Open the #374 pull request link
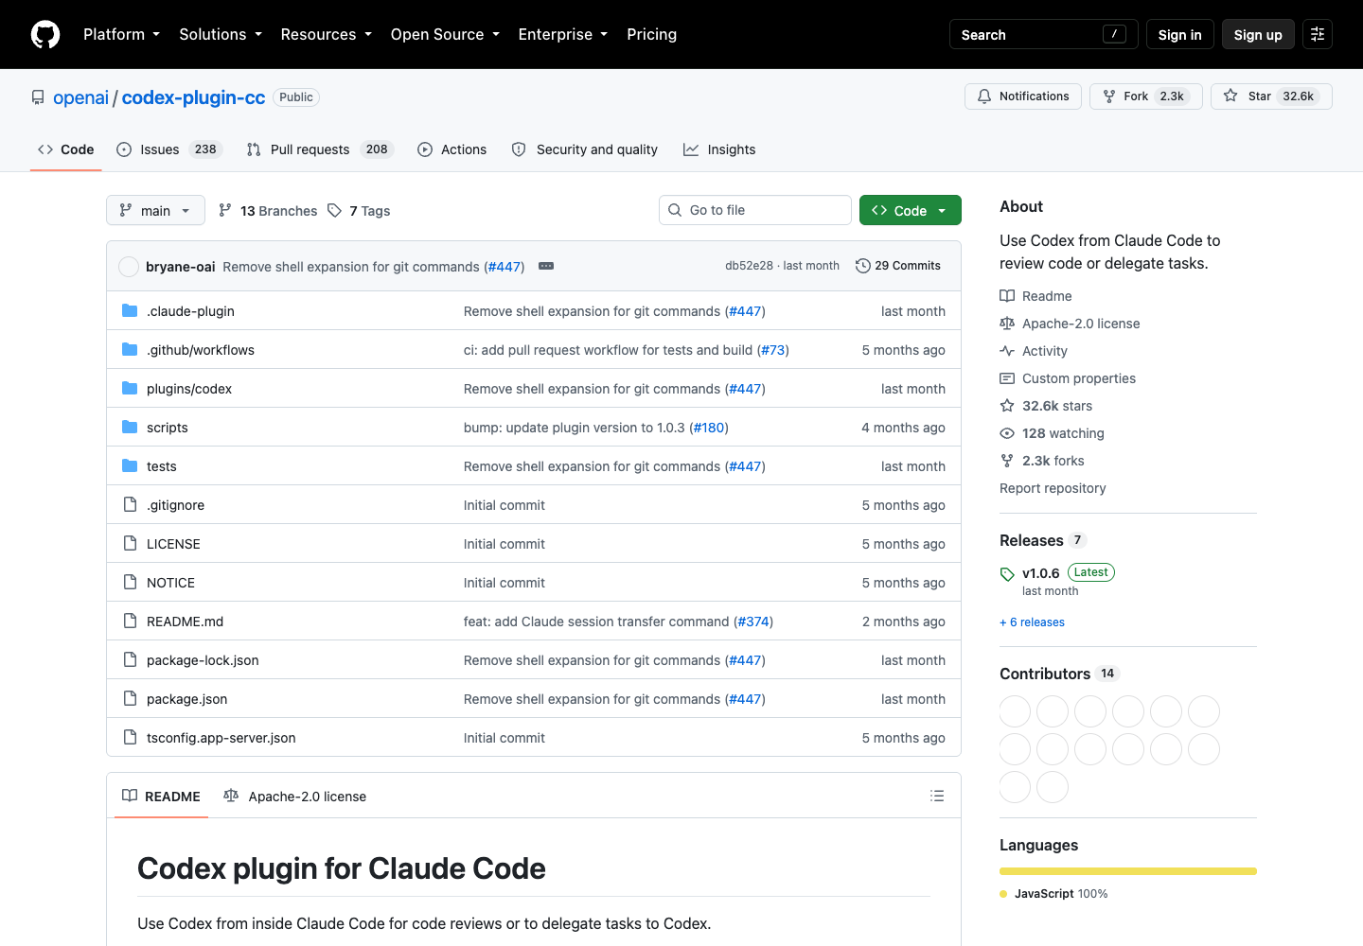The height and width of the screenshot is (946, 1363). pos(753,622)
